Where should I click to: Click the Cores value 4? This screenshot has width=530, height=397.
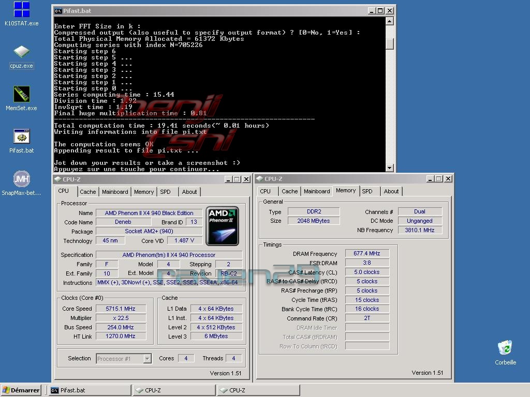click(186, 358)
